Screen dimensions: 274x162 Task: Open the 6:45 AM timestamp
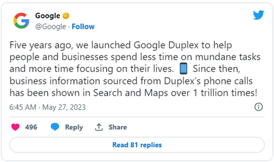pyautogui.click(x=23, y=107)
